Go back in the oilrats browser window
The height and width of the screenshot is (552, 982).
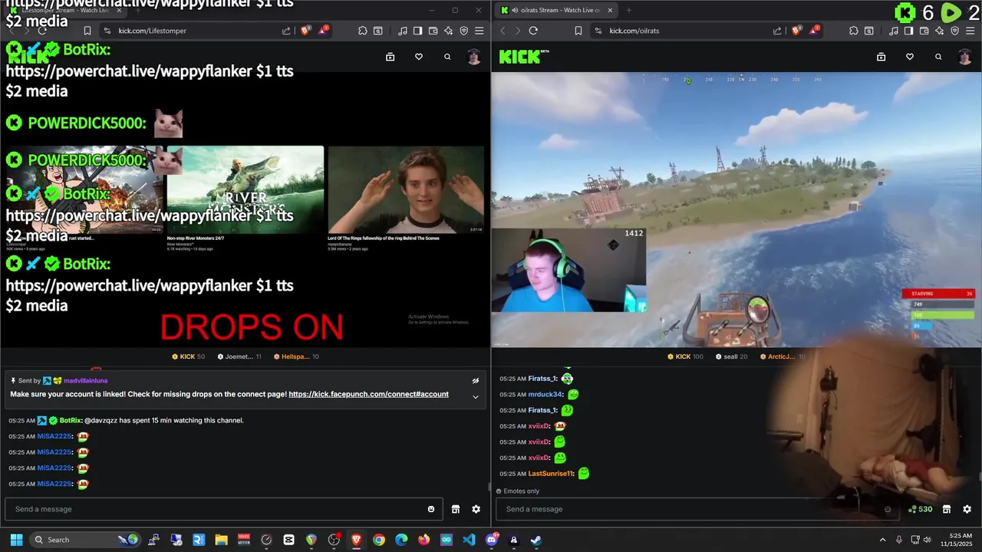click(x=503, y=31)
